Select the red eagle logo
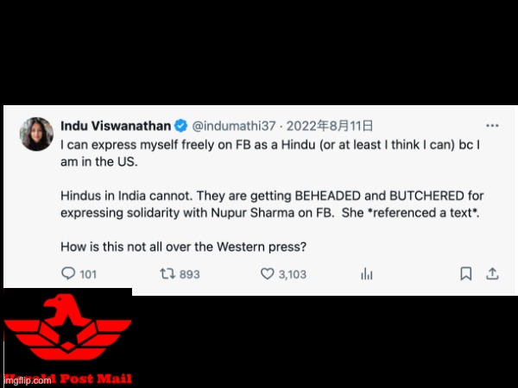Viewport: 518px width, 388px height. tap(68, 327)
